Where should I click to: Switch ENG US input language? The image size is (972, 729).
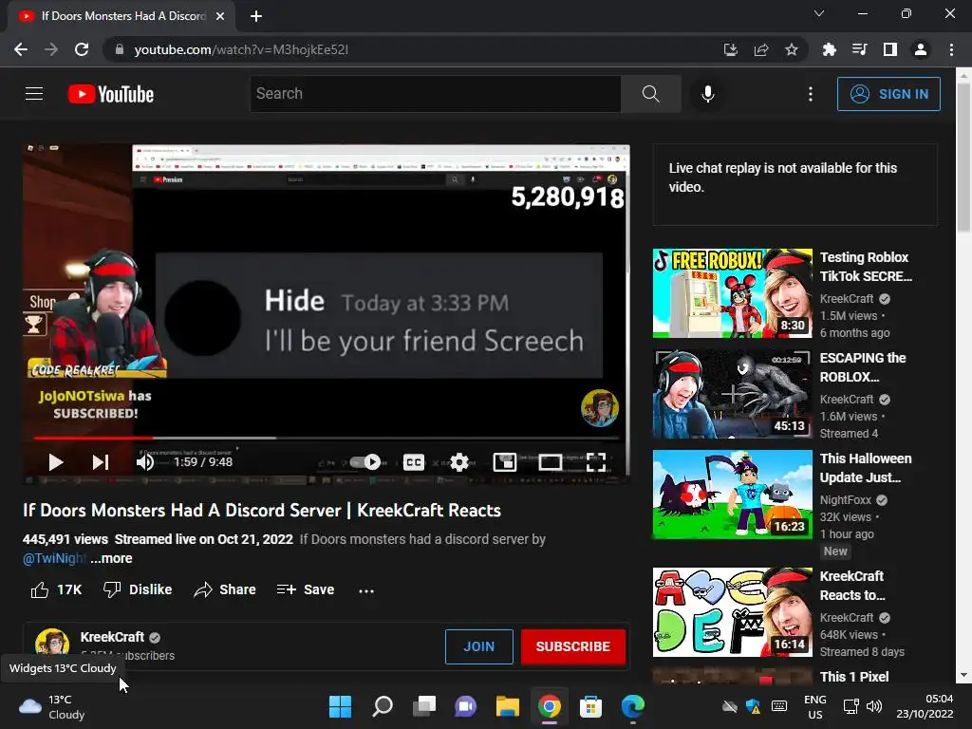815,706
